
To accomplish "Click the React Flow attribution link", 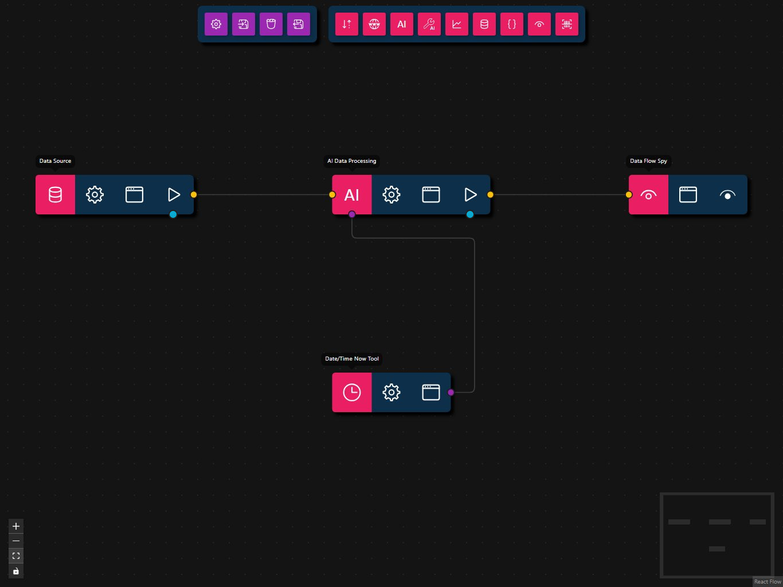I will click(768, 582).
